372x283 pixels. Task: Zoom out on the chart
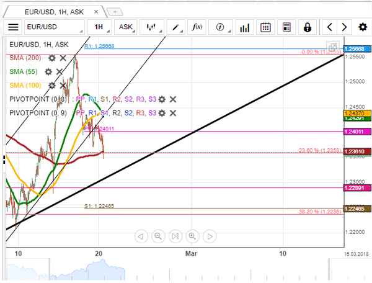tap(157, 236)
